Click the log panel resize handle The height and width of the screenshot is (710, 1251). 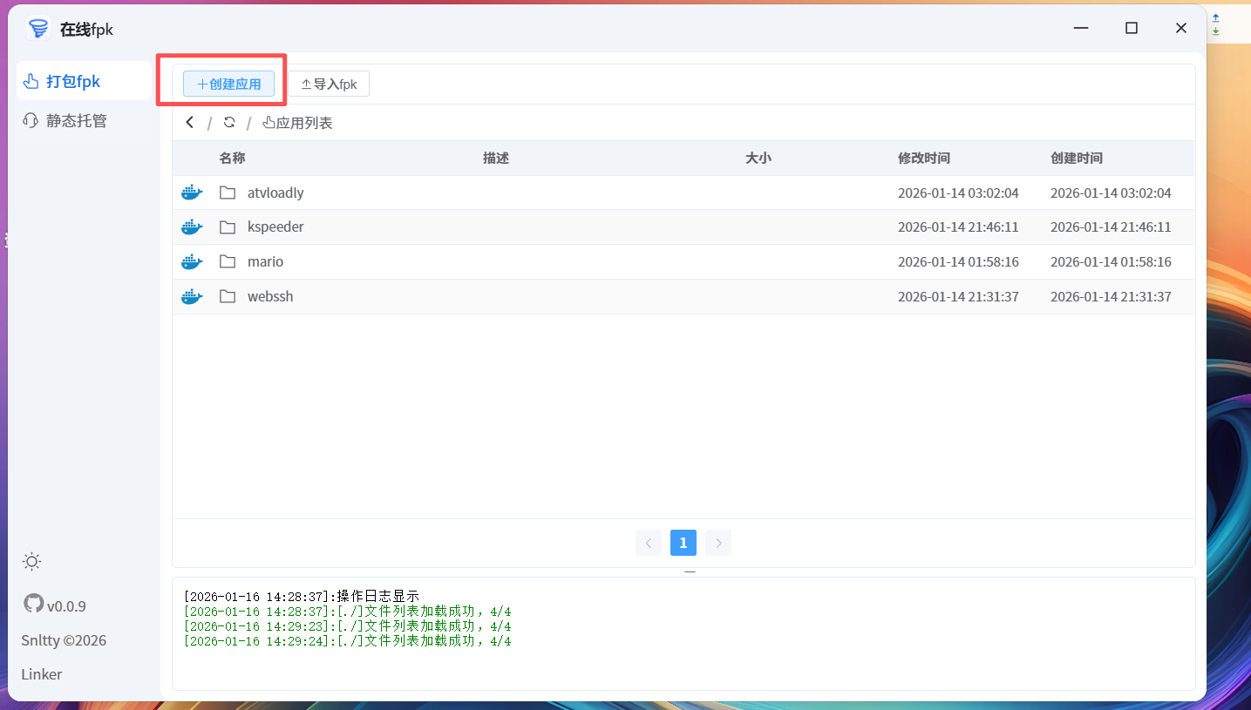point(690,572)
